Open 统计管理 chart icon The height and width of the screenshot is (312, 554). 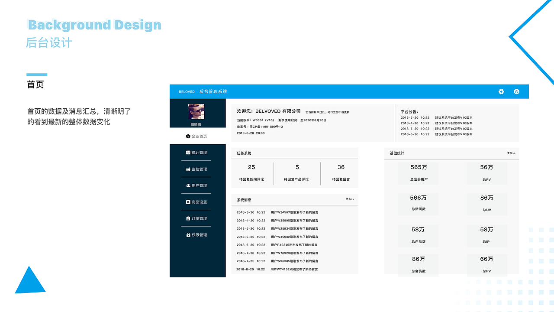tap(188, 153)
